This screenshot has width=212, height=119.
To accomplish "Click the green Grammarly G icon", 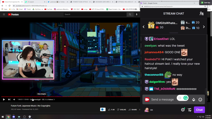I will click(185, 98).
